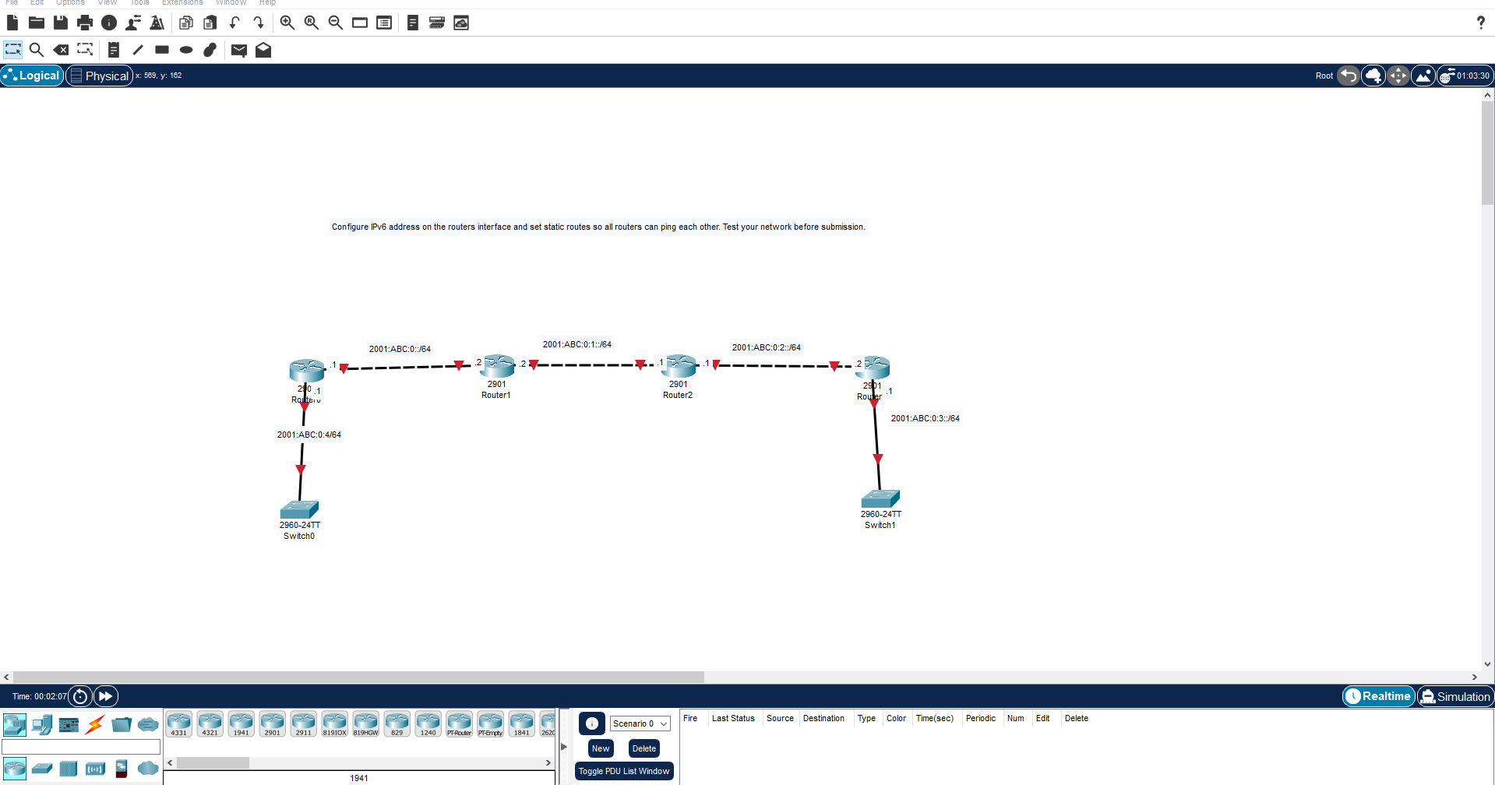Click the Add Complex PDU open envelope
Screen dimensions: 1495x785
pyautogui.click(x=263, y=50)
